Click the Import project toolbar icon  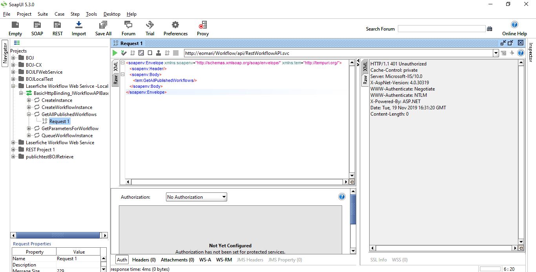point(78,28)
